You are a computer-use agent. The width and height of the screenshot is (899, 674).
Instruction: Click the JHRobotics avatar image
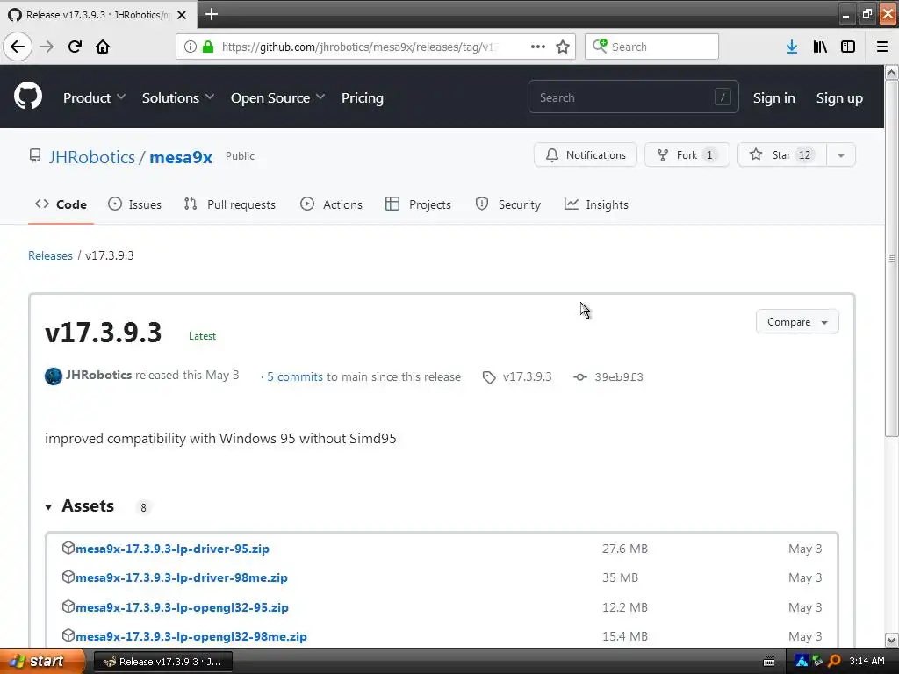[54, 376]
